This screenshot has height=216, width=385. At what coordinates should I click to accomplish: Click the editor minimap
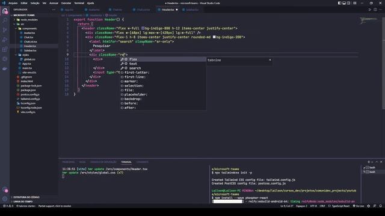(x=369, y=20)
